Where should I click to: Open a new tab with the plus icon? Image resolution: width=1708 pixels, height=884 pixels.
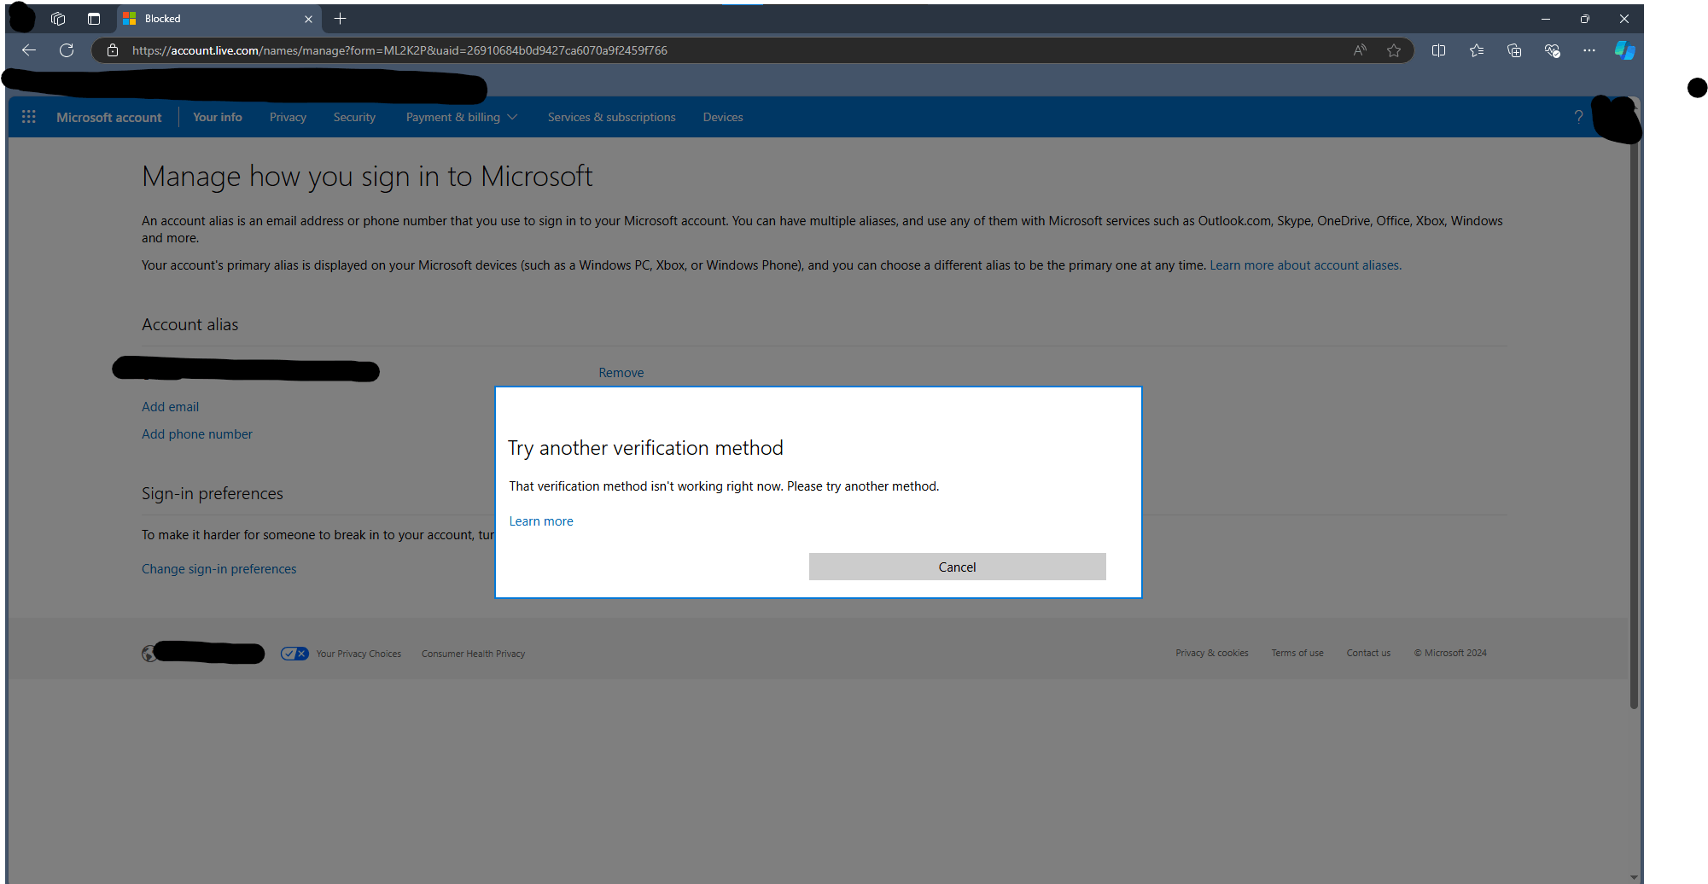[x=340, y=19]
